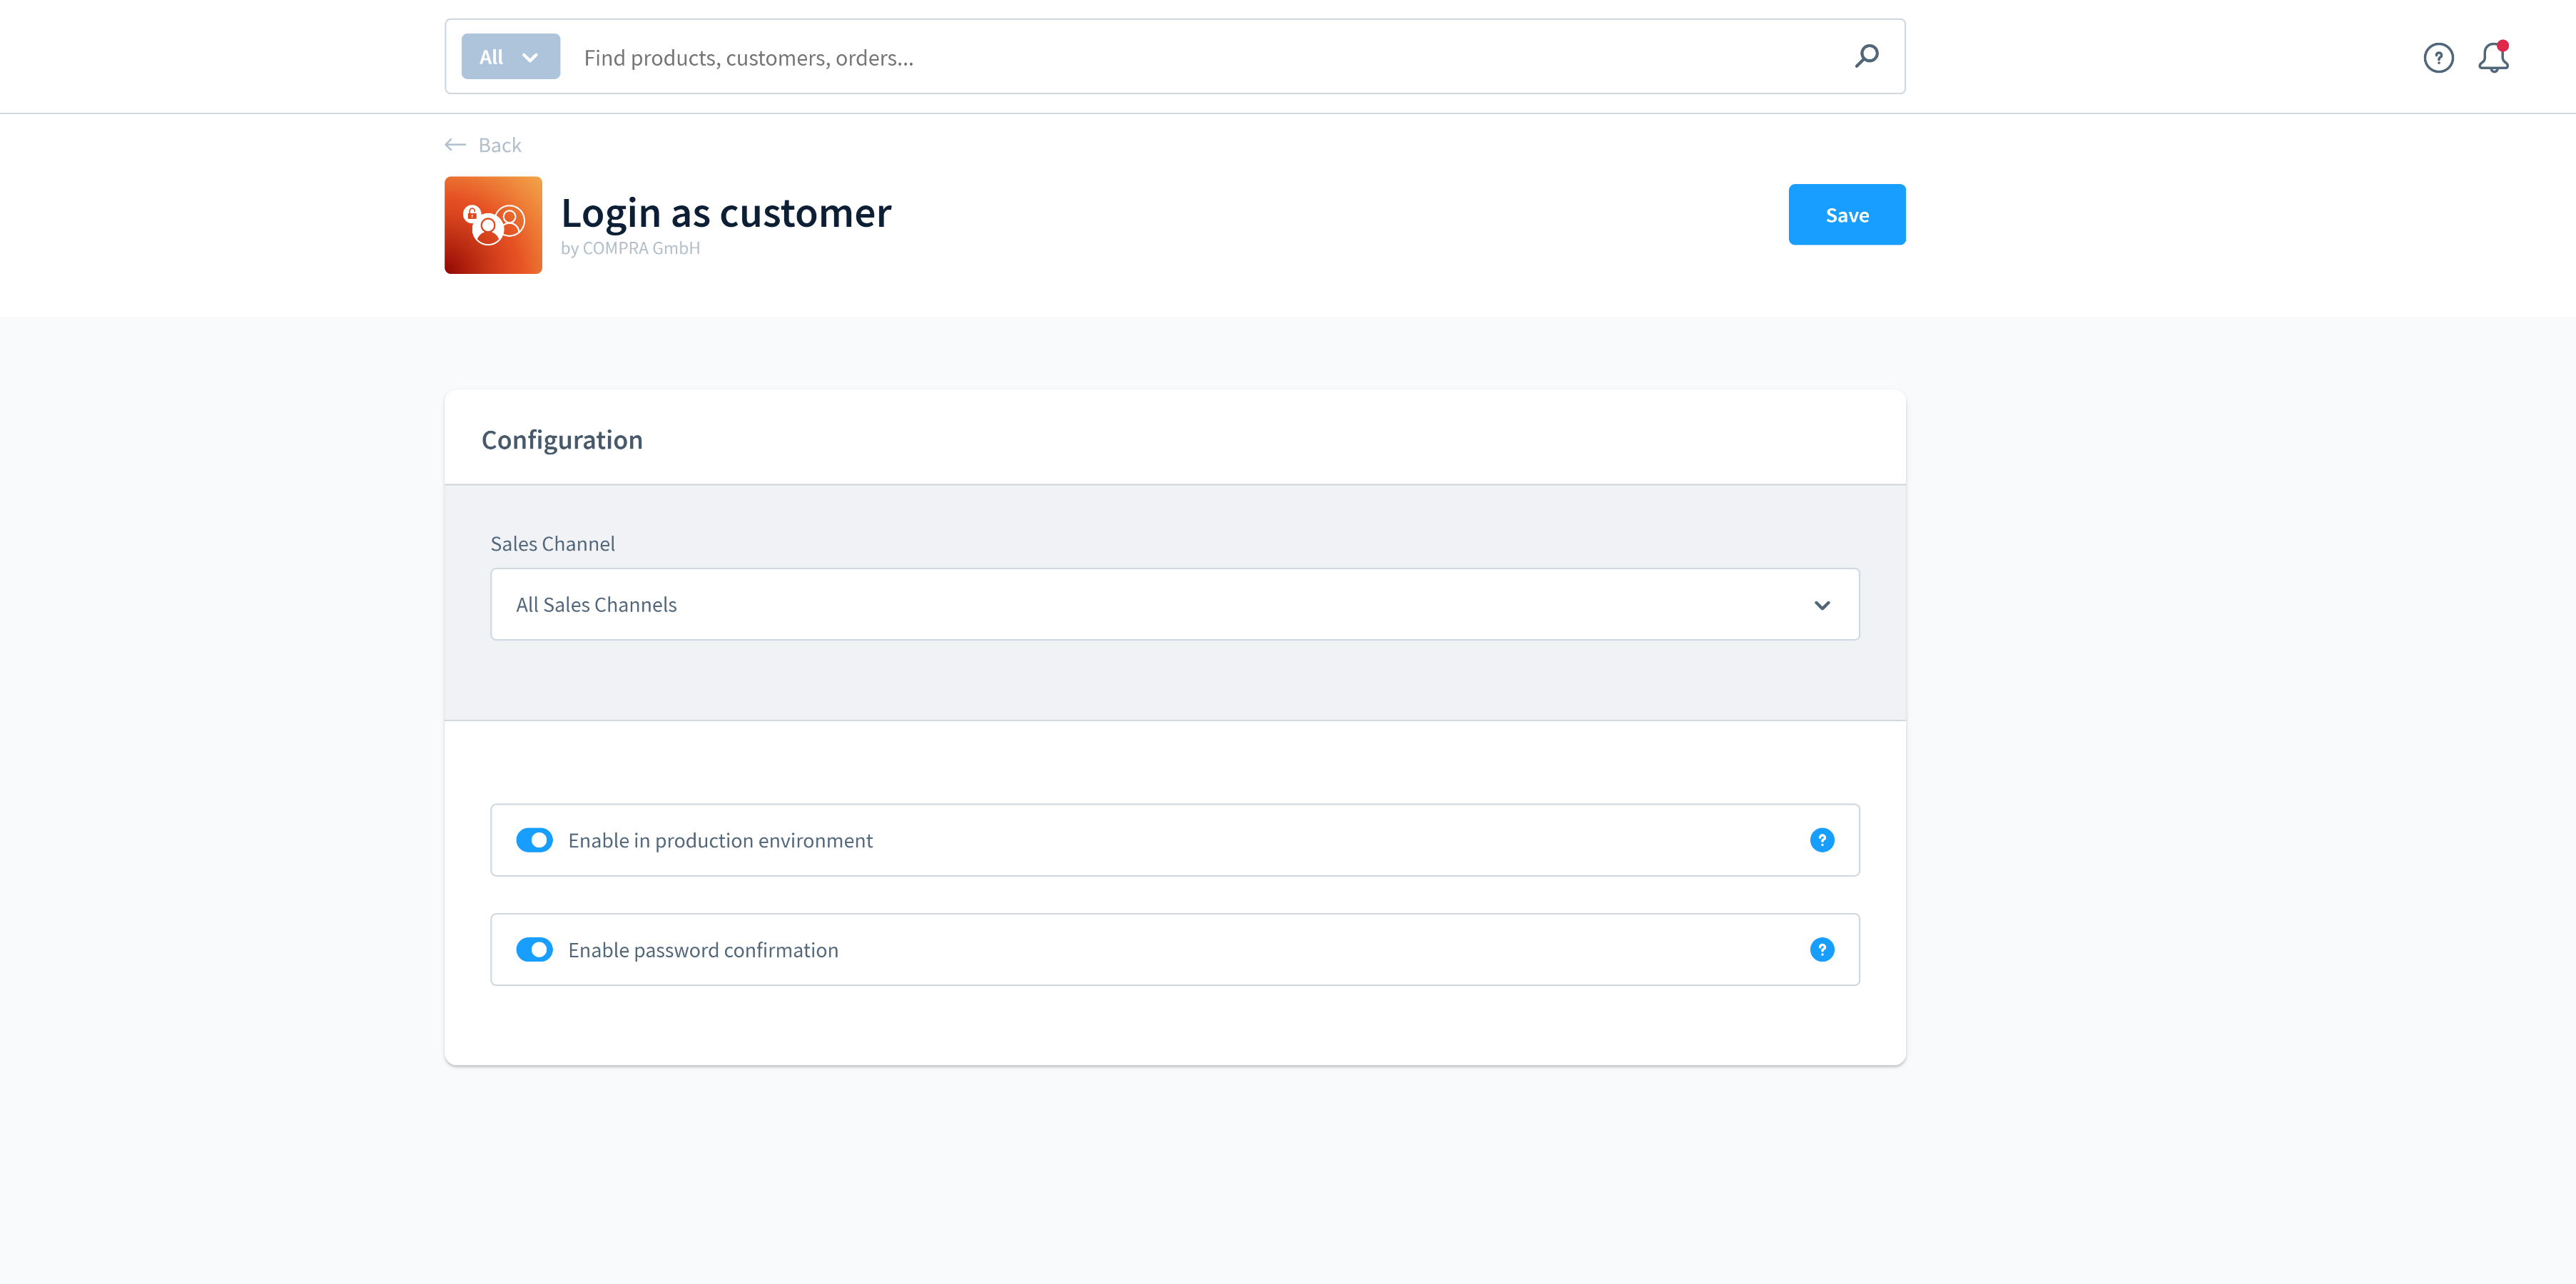This screenshot has width=2576, height=1284.
Task: Click the search magnifier icon
Action: tap(1866, 56)
